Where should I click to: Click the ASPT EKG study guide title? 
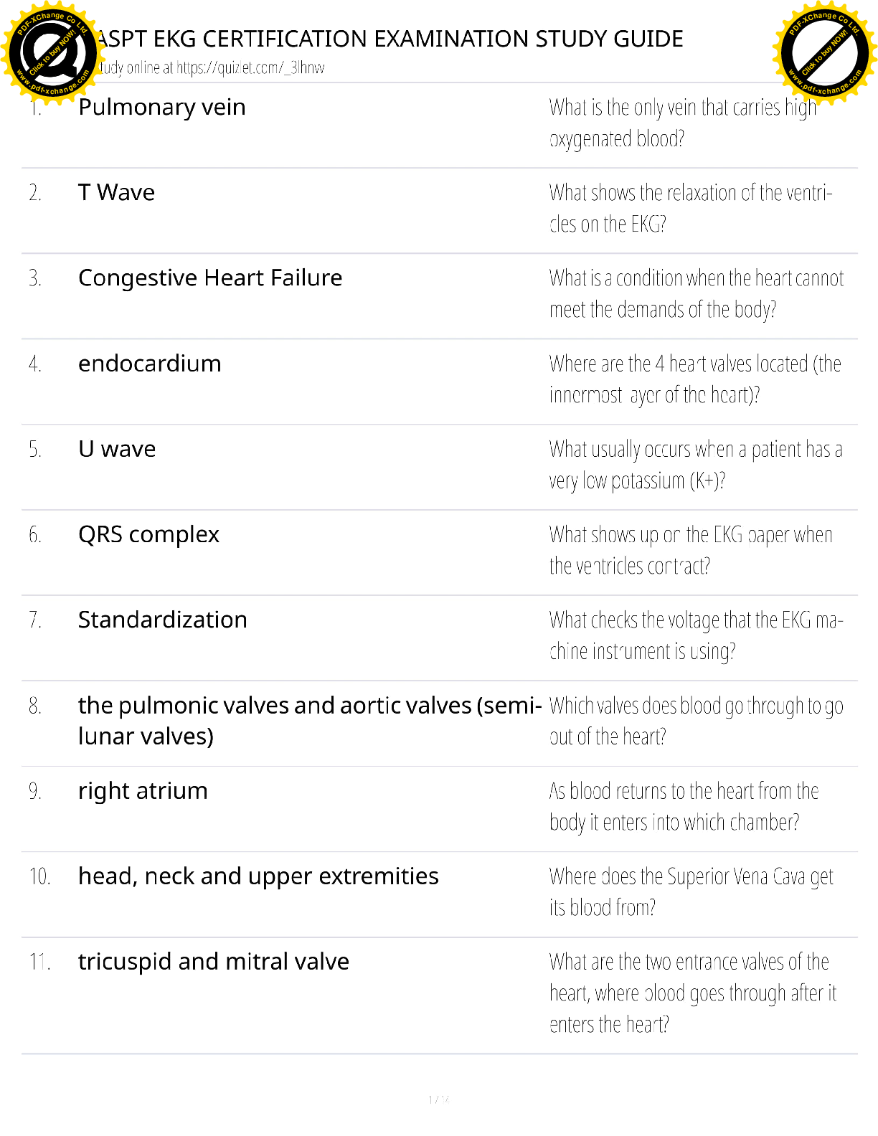tap(390, 39)
